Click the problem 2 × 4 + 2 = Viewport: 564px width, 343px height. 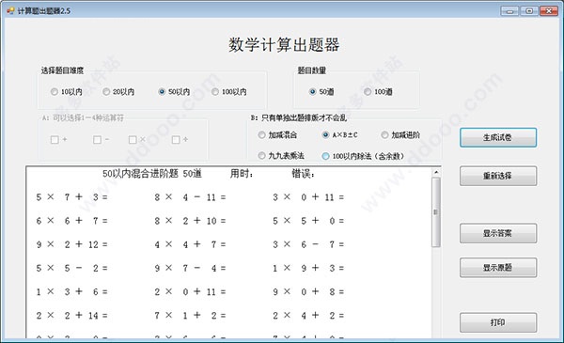pyautogui.click(x=308, y=316)
